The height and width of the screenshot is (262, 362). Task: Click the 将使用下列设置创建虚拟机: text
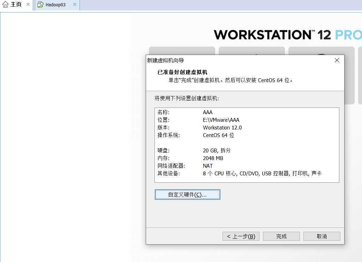(x=187, y=98)
